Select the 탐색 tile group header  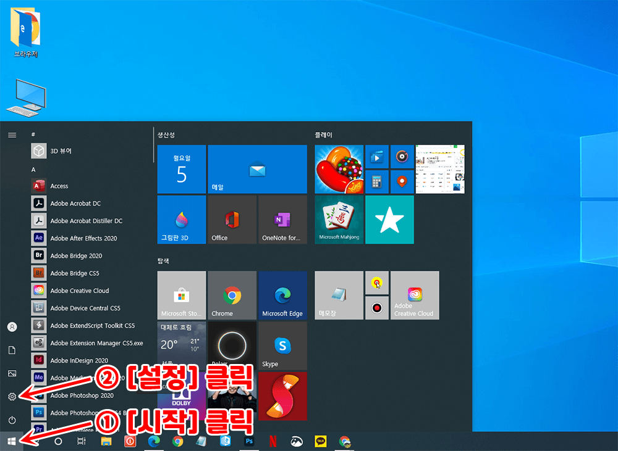(x=163, y=260)
